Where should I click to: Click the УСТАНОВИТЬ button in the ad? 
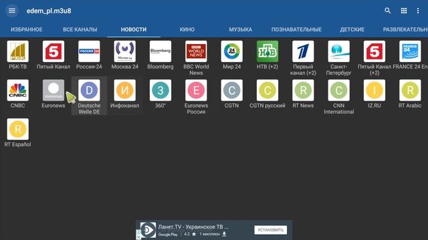(x=270, y=230)
